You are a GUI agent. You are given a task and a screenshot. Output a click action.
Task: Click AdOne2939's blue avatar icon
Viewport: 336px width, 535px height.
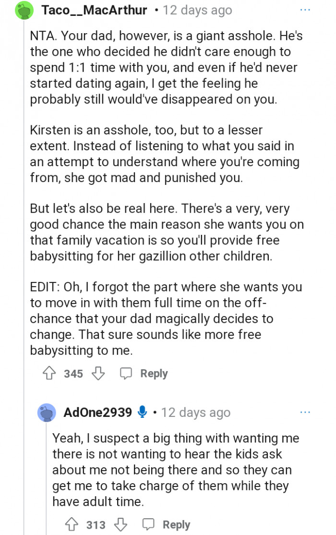click(47, 413)
